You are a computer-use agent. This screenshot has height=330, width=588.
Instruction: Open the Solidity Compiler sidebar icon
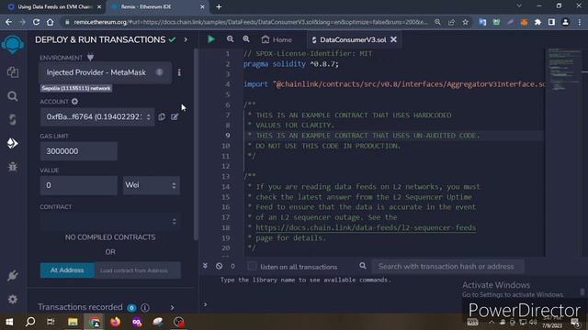click(13, 120)
